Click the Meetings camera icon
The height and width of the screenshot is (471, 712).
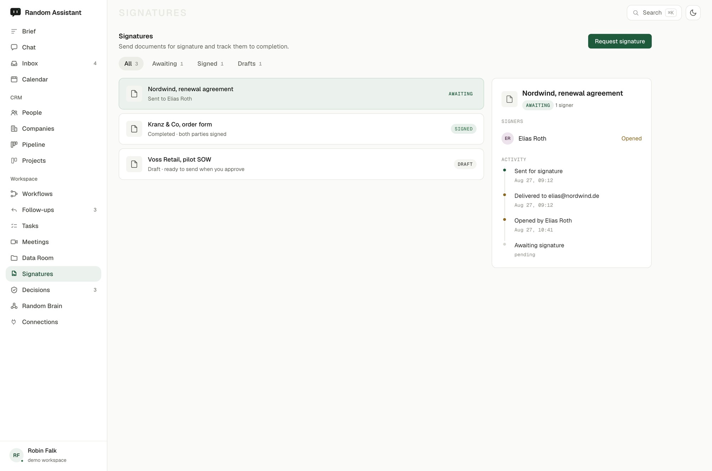pos(14,242)
